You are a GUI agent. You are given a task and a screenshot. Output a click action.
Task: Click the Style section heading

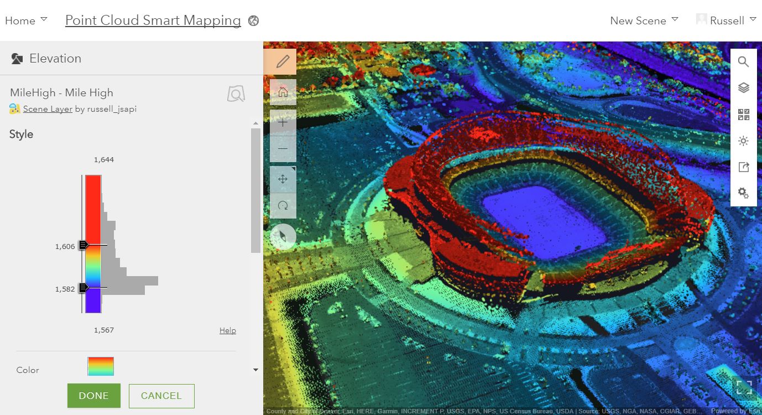click(22, 134)
